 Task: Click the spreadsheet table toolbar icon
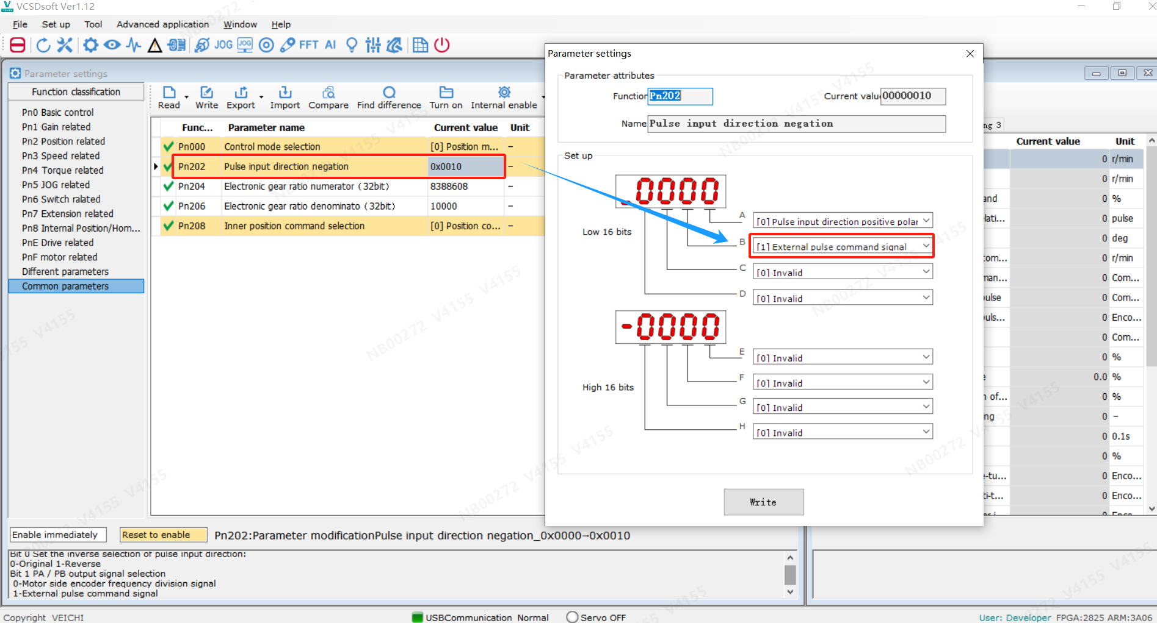(x=420, y=45)
